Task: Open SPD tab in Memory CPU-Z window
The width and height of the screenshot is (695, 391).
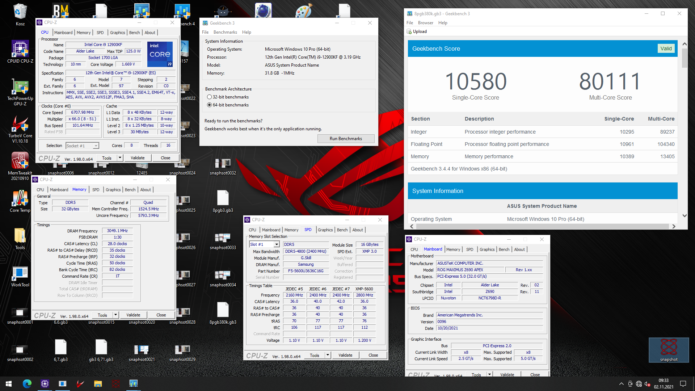Action: [96, 190]
